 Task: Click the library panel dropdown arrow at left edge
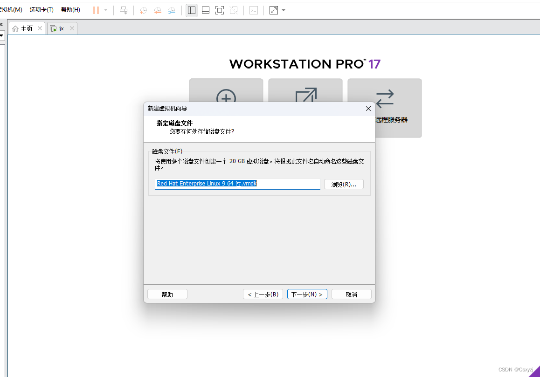2,35
